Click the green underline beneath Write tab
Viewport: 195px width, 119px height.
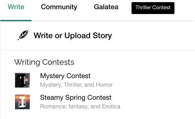[16, 20]
